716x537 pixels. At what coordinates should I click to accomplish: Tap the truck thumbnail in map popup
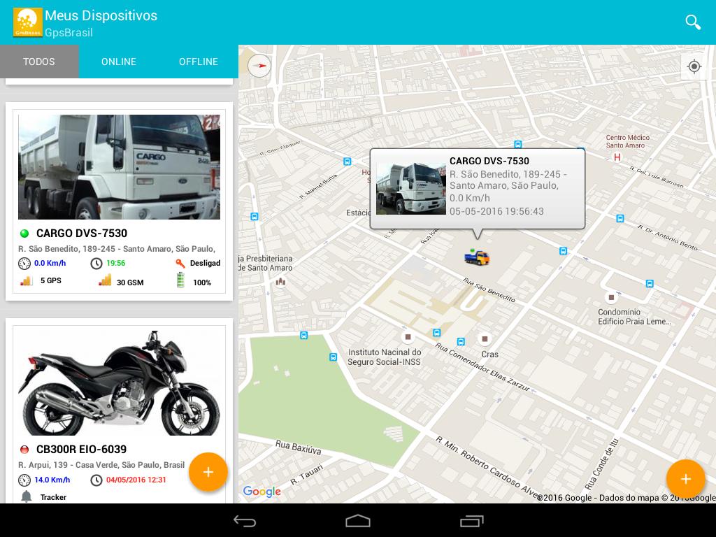tap(410, 189)
